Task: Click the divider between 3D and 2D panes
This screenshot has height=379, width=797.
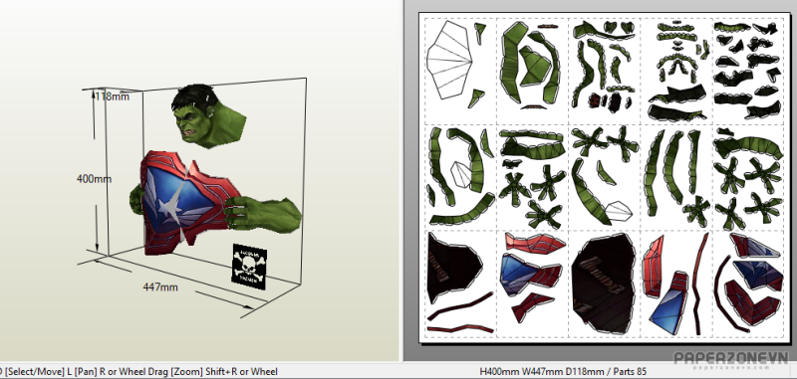Action: pyautogui.click(x=401, y=180)
